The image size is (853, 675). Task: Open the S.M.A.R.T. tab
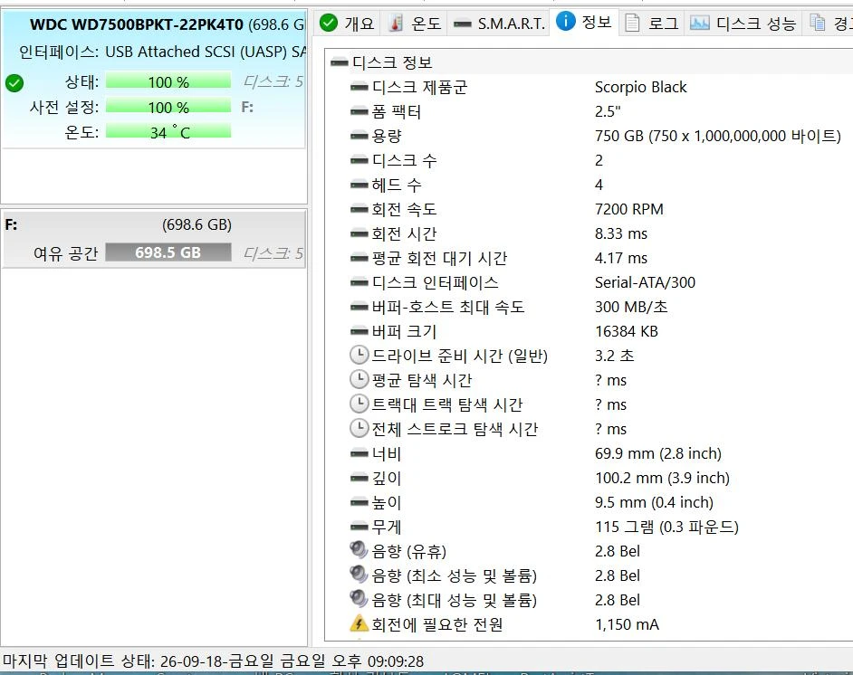coord(499,24)
